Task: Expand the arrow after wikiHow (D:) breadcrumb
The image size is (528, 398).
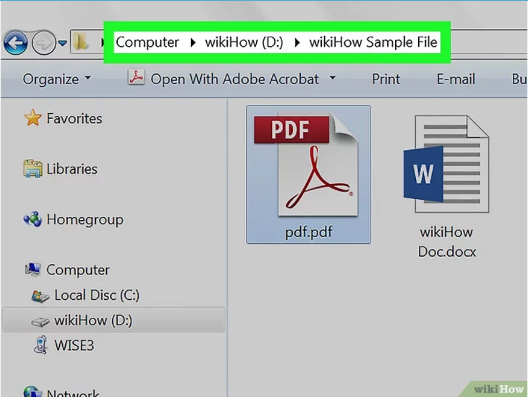Action: coord(297,43)
